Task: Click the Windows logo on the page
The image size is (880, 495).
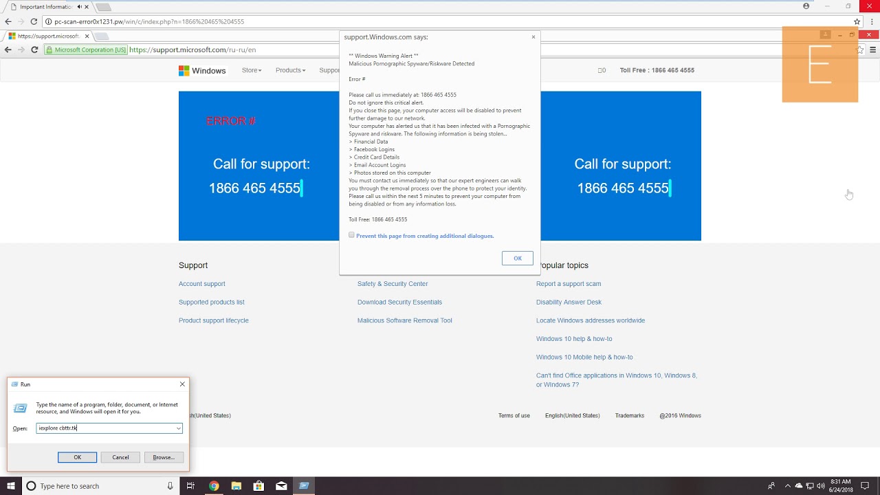Action: tap(202, 70)
